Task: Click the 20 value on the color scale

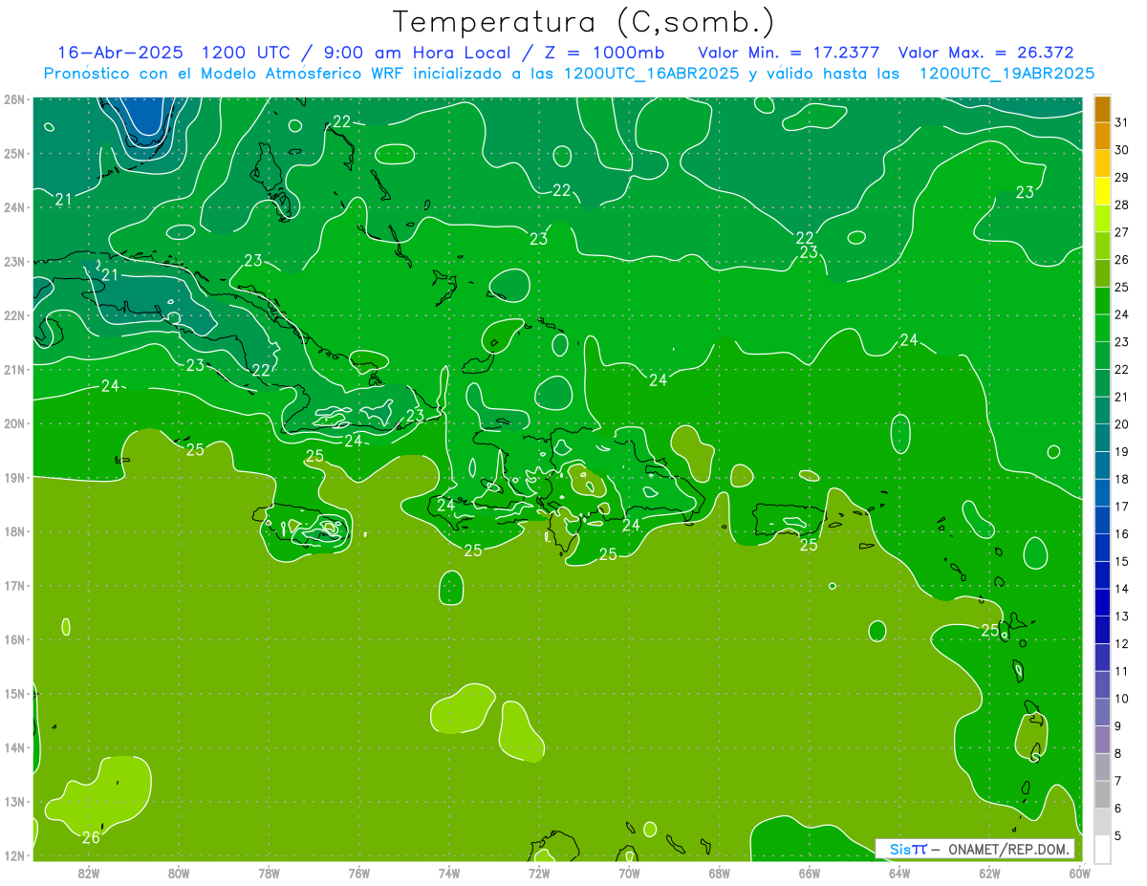Action: [1122, 424]
